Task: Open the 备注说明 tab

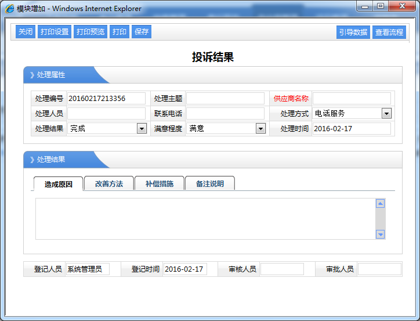Action: click(x=209, y=184)
